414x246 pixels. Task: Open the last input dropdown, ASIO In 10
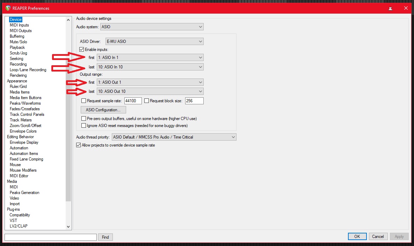pos(150,67)
